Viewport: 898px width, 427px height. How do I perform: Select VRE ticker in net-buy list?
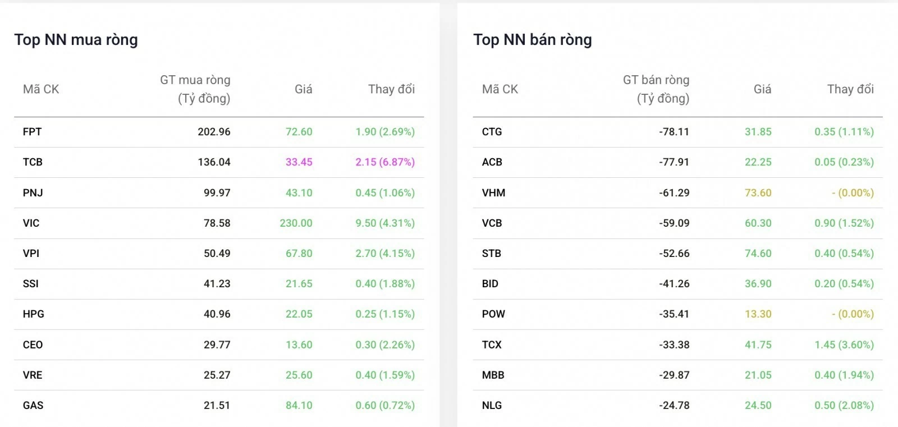pos(33,375)
